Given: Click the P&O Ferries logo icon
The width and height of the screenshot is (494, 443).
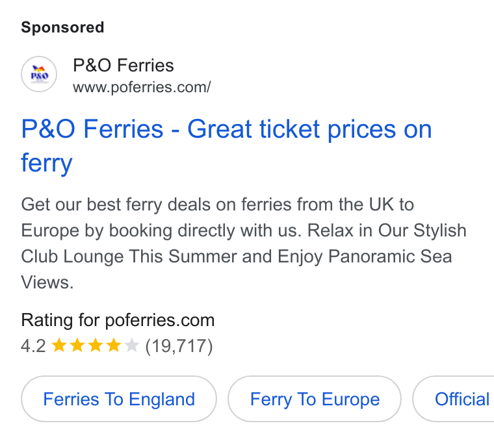Looking at the screenshot, I should (x=39, y=74).
